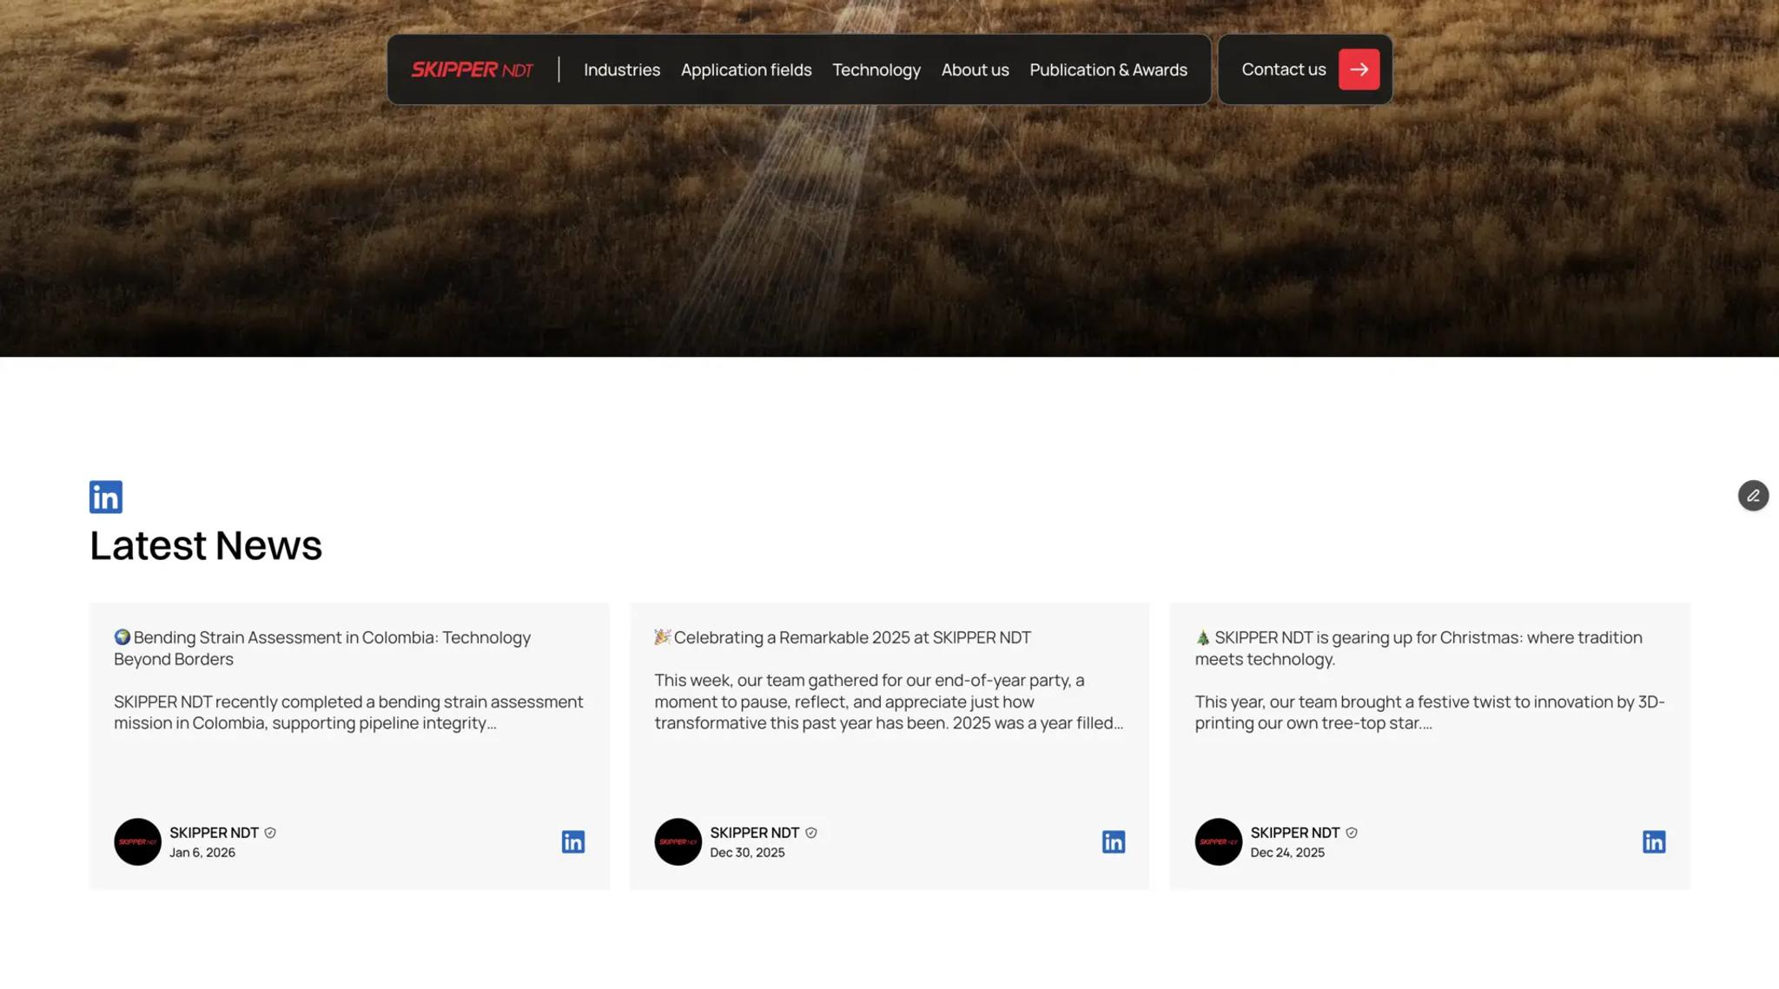Open the Application fields menu
Viewport: 1779px width, 989px height.
tap(745, 69)
